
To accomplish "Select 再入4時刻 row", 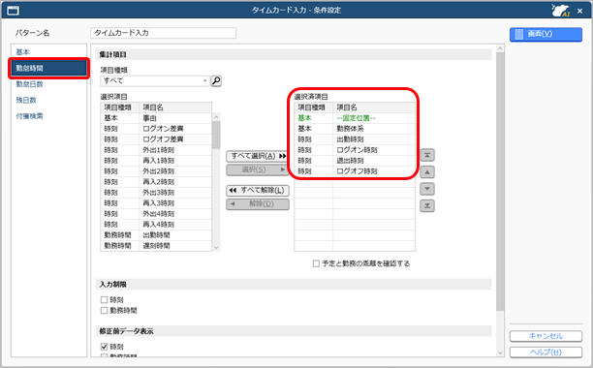I will coord(156,225).
